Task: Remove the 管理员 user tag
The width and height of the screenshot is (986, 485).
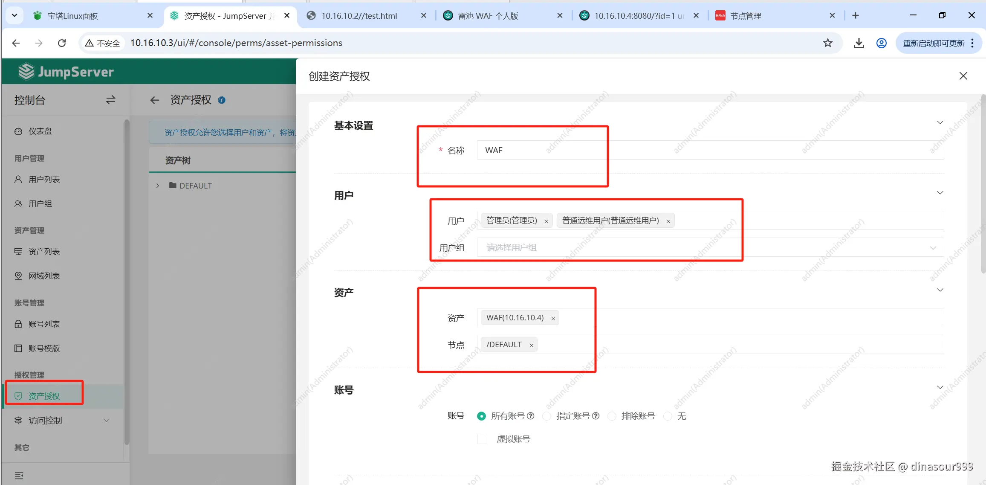Action: coord(546,221)
